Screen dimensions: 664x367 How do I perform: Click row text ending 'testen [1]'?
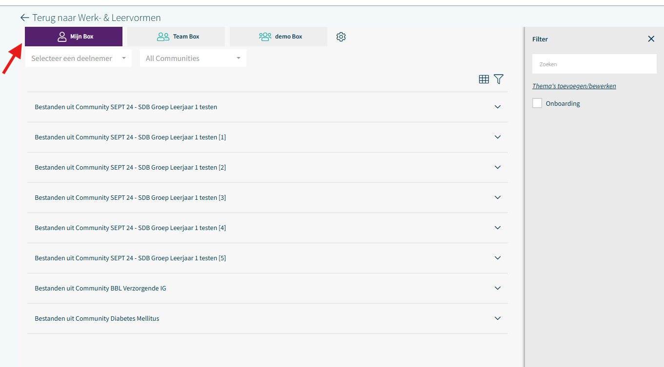(130, 137)
